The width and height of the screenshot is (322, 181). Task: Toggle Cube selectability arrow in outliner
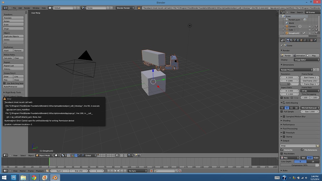[x=313, y=30]
